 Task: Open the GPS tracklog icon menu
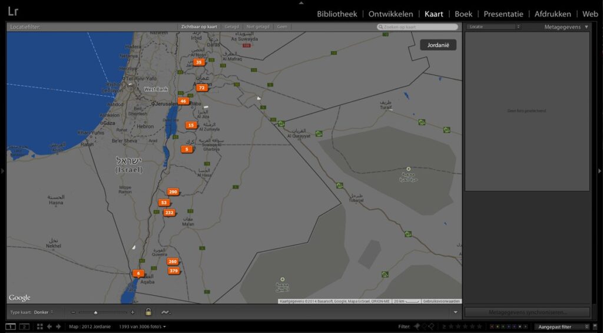coord(165,312)
